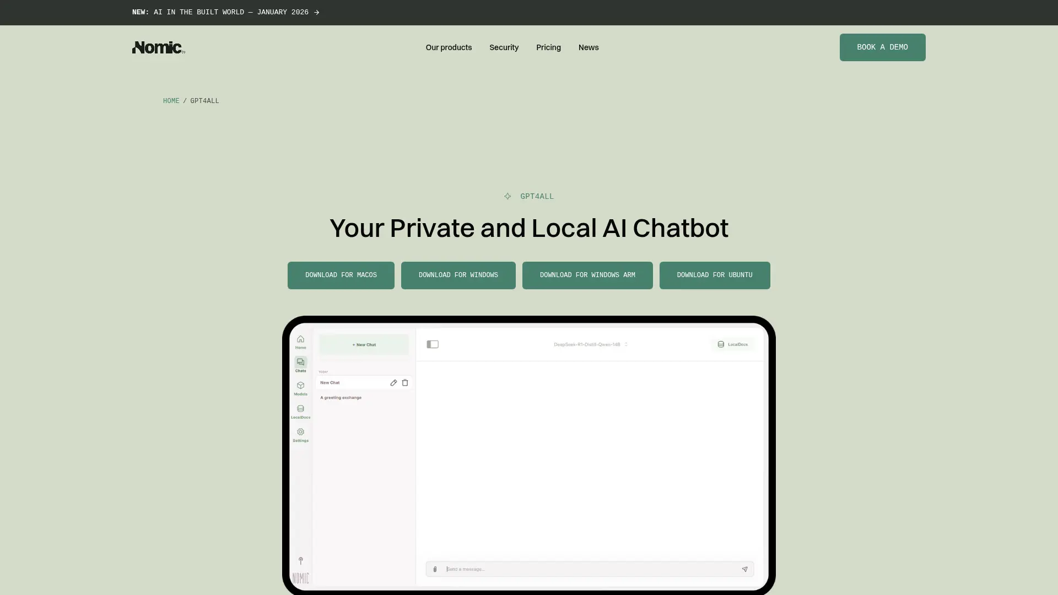Screen dimensions: 1058x595
Task: Click the lightbulb icon above the Nomic logo
Action: [300, 561]
